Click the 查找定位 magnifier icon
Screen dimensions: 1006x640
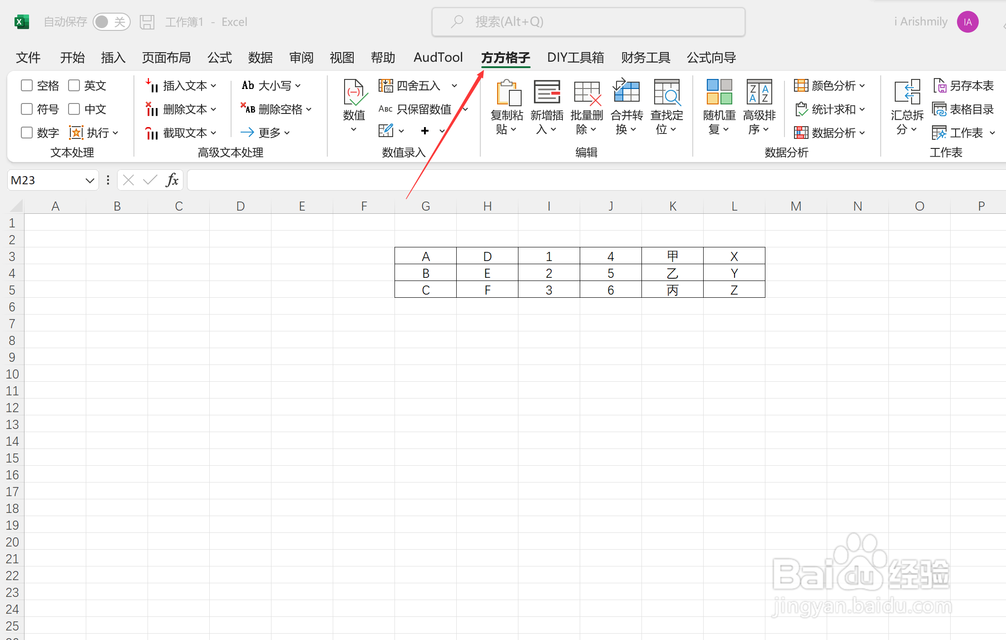click(x=666, y=93)
